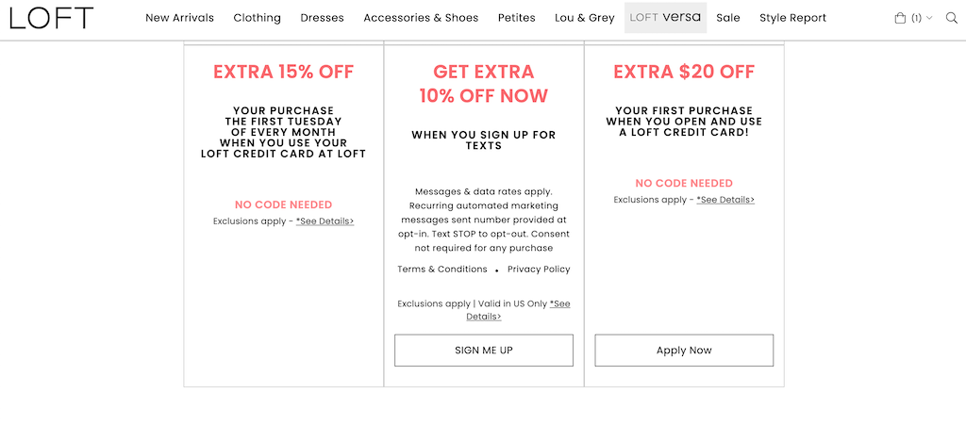Select the LOFT Versa tab
The width and height of the screenshot is (966, 441).
[x=665, y=18]
